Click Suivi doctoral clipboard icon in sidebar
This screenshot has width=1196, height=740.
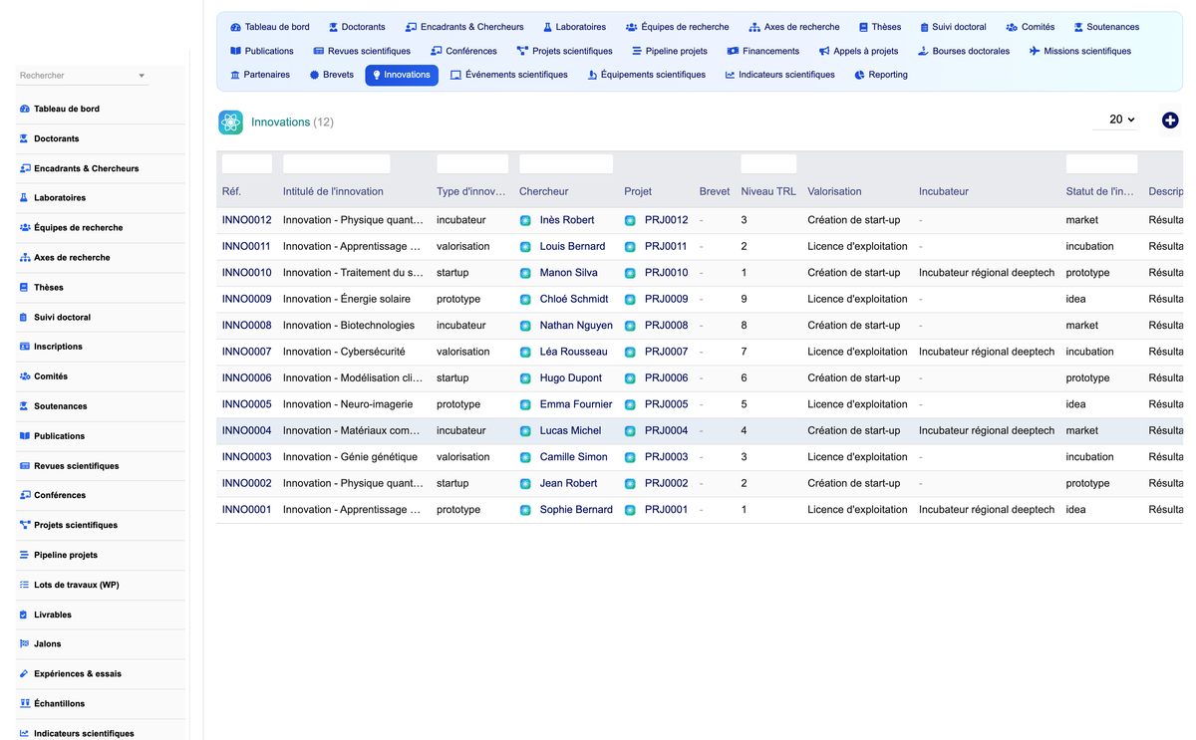tap(25, 317)
